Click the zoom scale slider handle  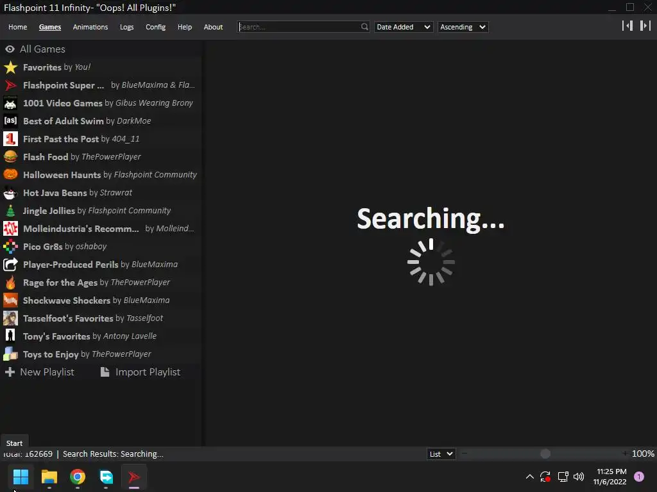point(545,454)
